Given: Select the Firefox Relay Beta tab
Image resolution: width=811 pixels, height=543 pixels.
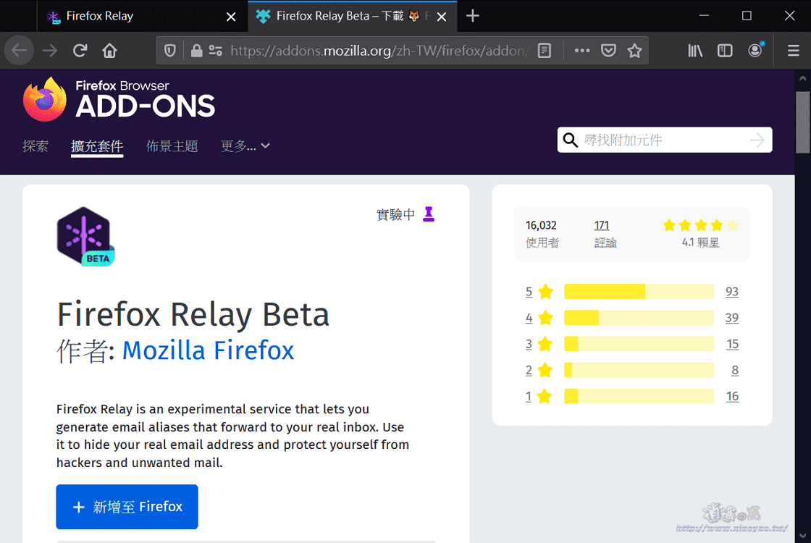Looking at the screenshot, I should click(352, 17).
